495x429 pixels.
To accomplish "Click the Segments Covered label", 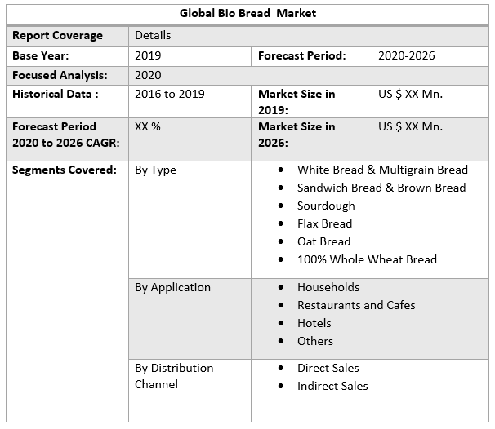I will tap(65, 170).
